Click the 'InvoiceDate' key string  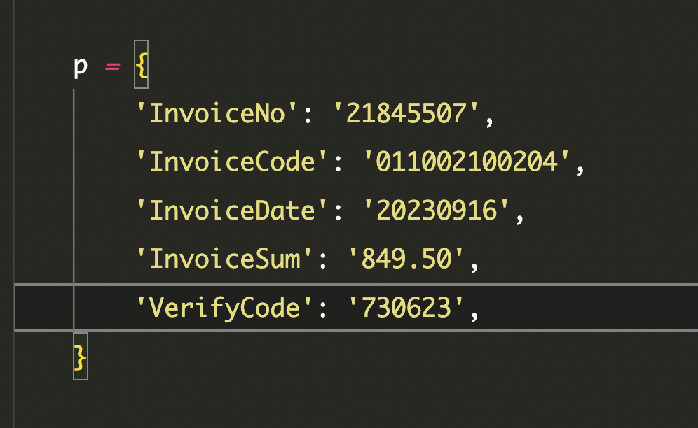tap(232, 211)
